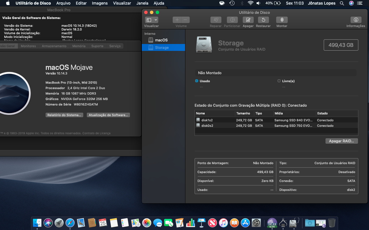369x230 pixels.
Task: Remove a volume with the minus icon
Action: [185, 20]
